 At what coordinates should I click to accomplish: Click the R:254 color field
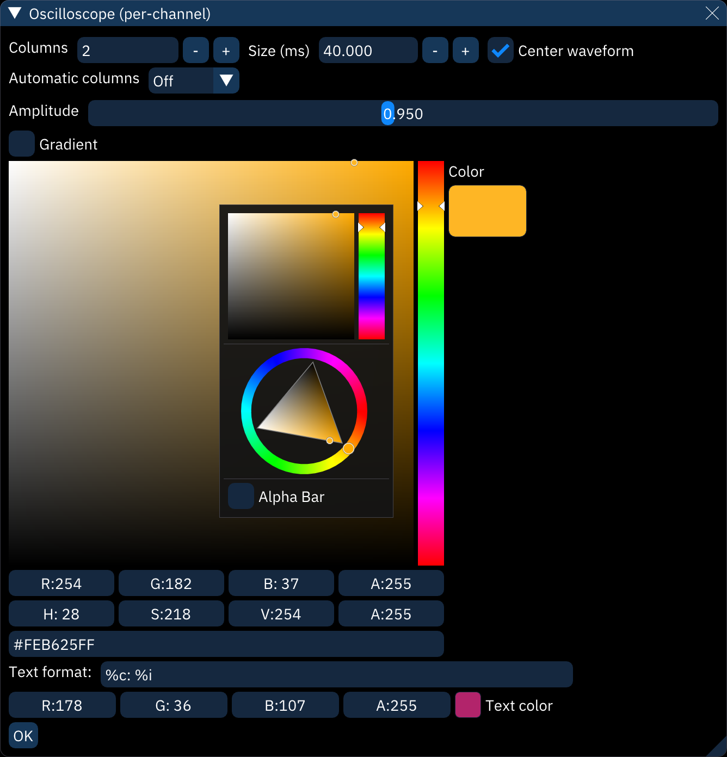(x=61, y=583)
